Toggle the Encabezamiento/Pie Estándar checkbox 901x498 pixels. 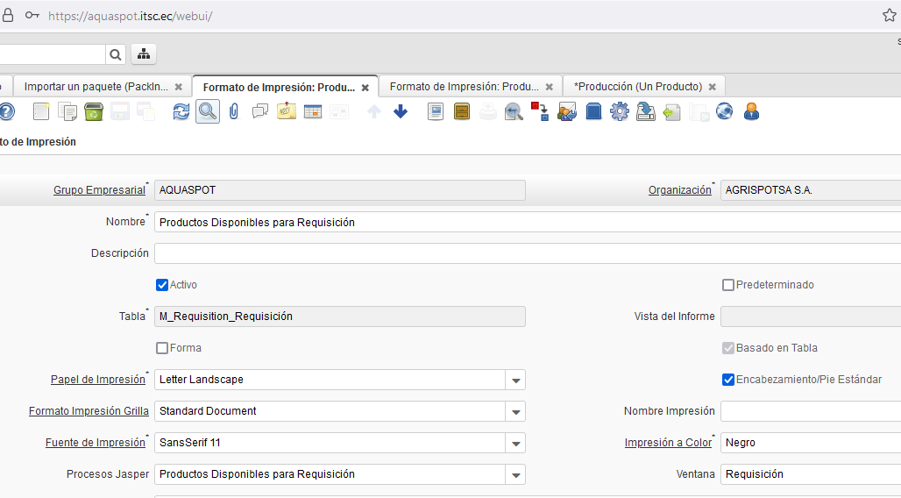(x=728, y=380)
